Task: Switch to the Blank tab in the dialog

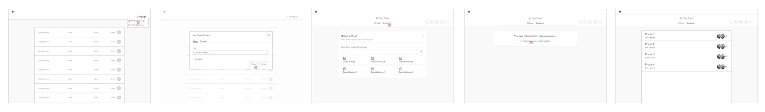Action: tap(195, 41)
